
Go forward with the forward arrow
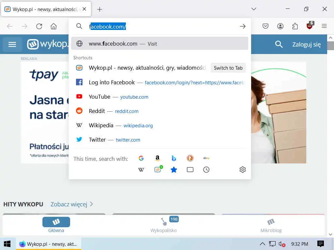(24, 26)
